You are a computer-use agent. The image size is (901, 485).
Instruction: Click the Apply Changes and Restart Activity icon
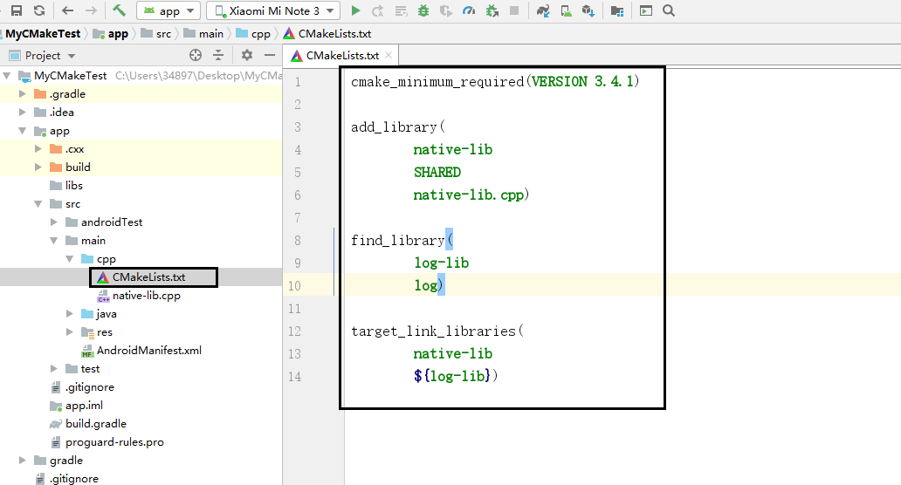[377, 10]
